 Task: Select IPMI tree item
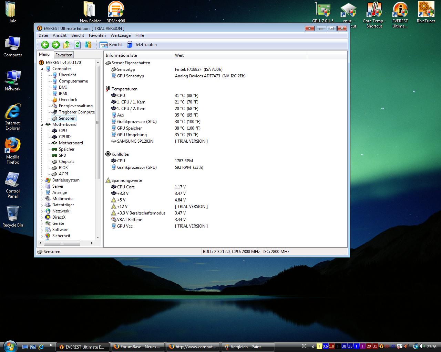(63, 93)
